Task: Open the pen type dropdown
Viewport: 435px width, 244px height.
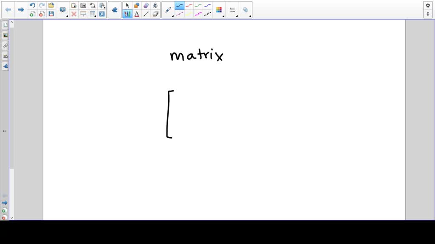Action: (x=168, y=10)
